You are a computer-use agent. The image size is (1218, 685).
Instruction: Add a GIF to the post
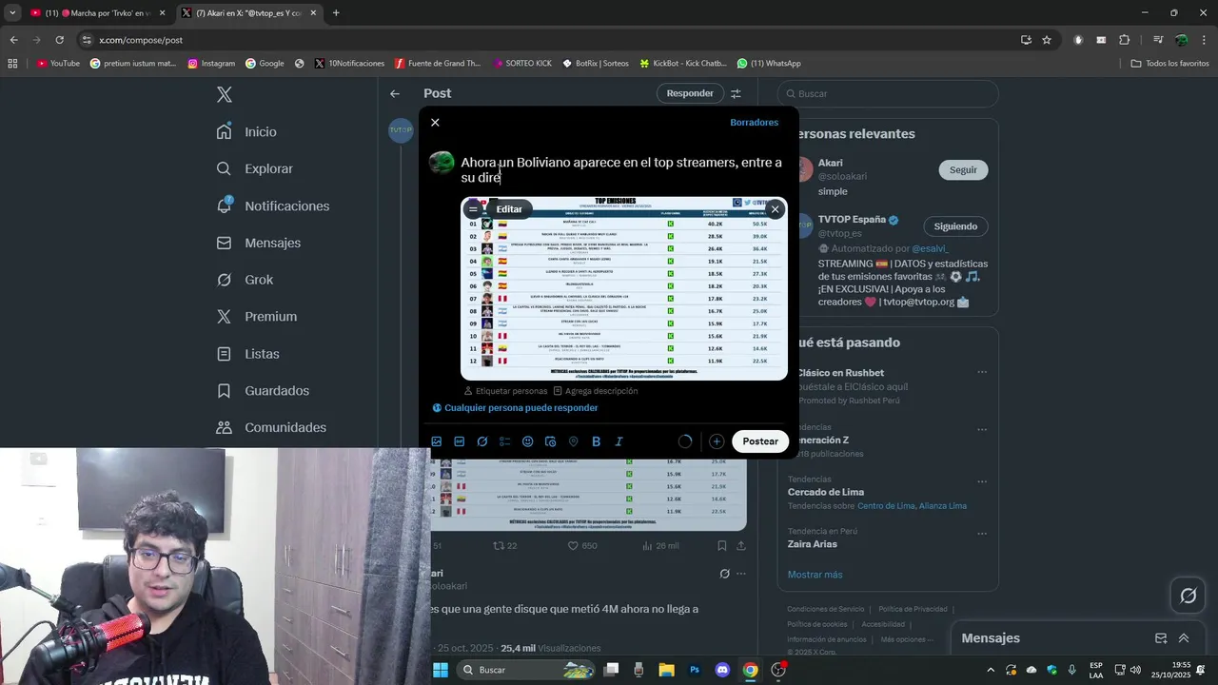460,441
